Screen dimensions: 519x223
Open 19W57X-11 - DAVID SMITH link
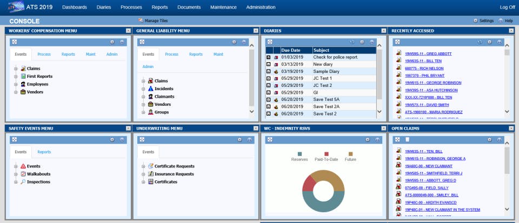click(427, 105)
